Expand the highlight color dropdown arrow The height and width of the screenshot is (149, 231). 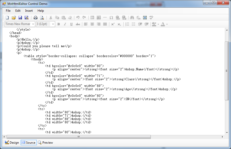pyautogui.click(x=158, y=24)
